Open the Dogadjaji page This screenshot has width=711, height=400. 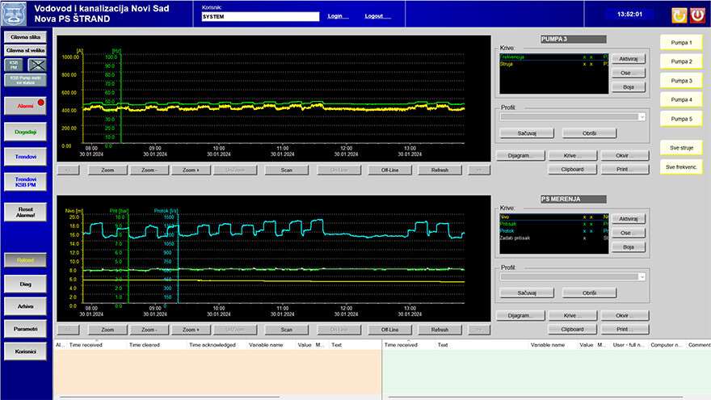25,132
